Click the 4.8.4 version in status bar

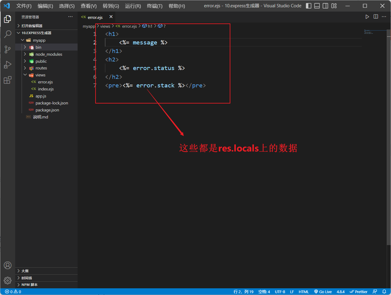340,292
